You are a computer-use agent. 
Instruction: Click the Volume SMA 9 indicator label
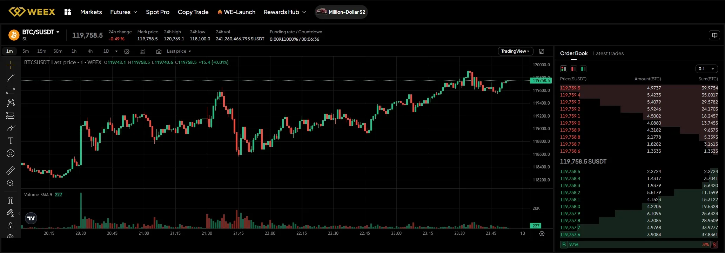(38, 195)
